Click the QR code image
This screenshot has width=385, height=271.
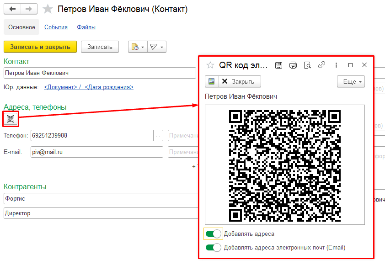pos(285,166)
